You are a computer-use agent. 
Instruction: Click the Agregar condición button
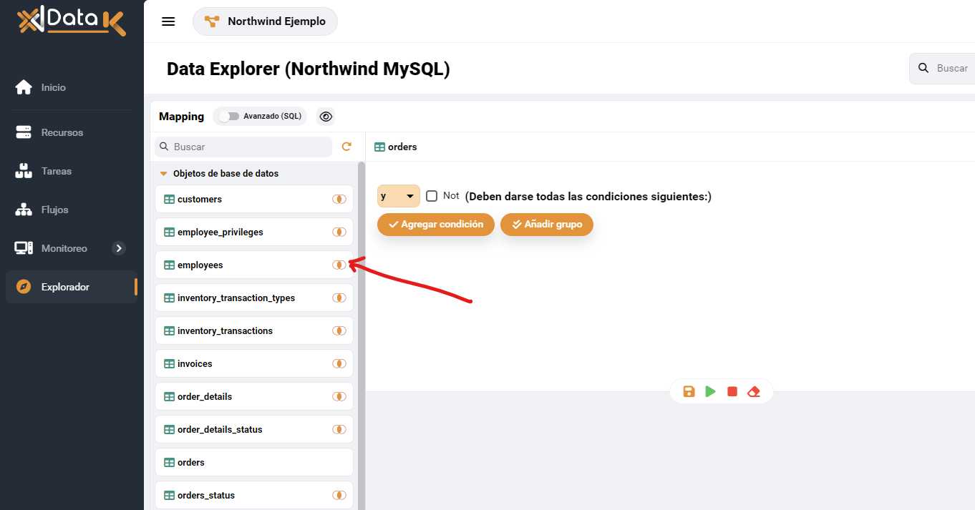point(435,225)
